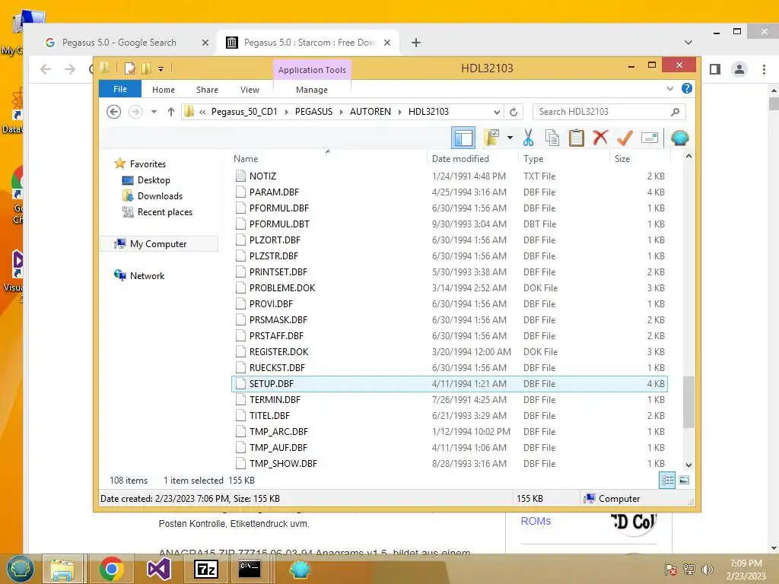Image resolution: width=779 pixels, height=584 pixels.
Task: Toggle Chrome side panel button
Action: [715, 69]
